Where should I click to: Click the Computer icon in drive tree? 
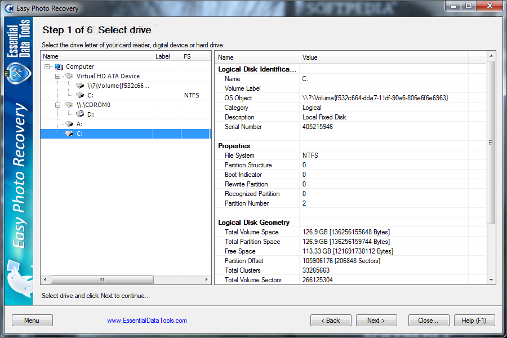pyautogui.click(x=59, y=66)
